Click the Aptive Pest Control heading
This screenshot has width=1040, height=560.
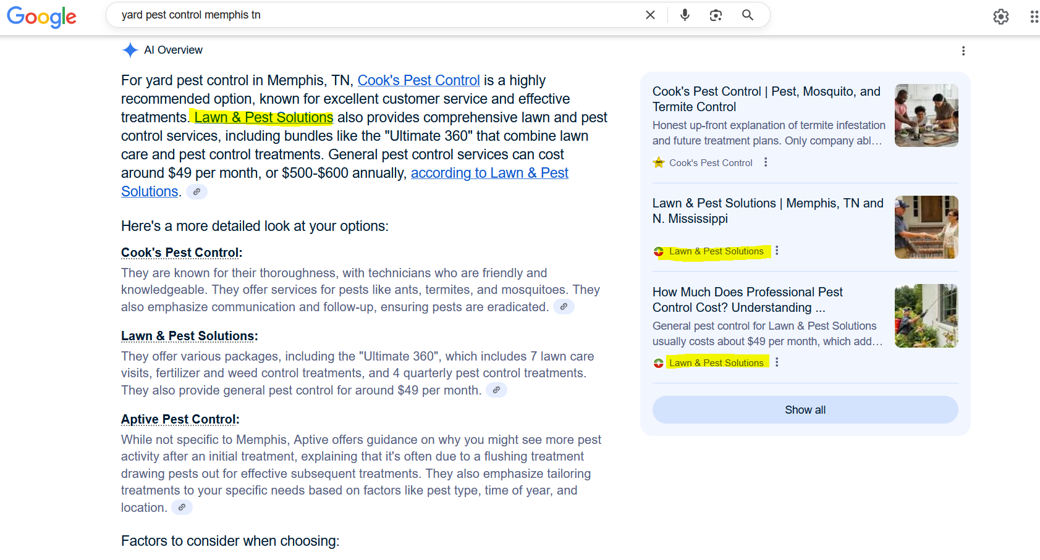(x=180, y=420)
